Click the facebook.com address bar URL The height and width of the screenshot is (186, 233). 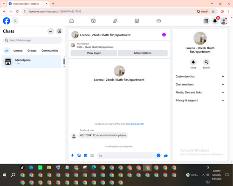(55, 12)
